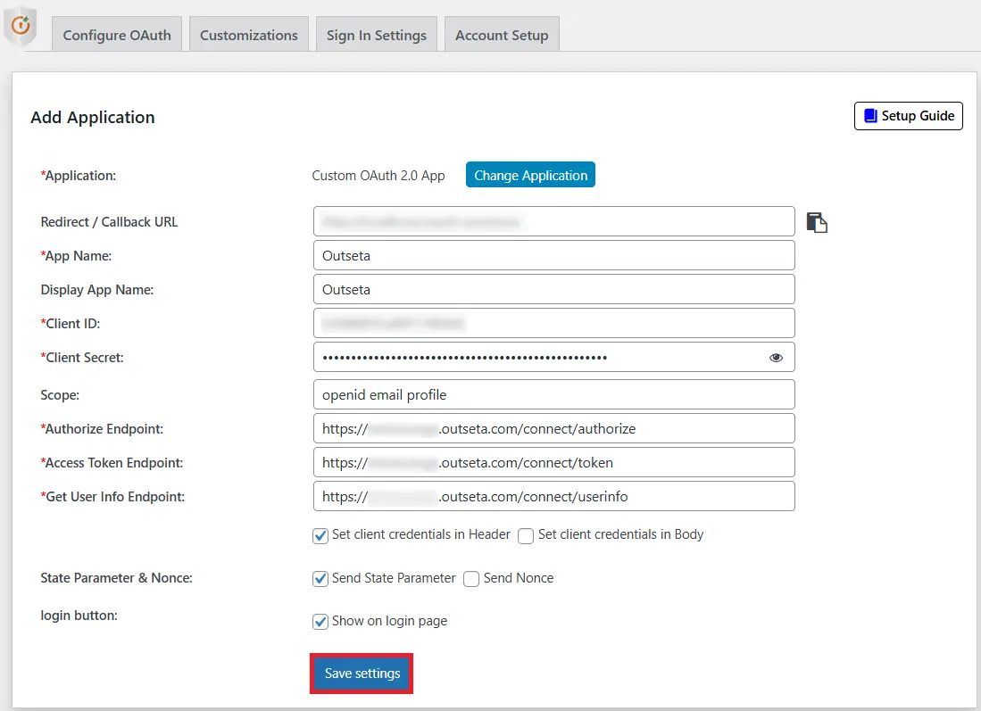Copy the Redirect / Callback URL with clipboard icon
This screenshot has height=711, width=981.
[817, 222]
